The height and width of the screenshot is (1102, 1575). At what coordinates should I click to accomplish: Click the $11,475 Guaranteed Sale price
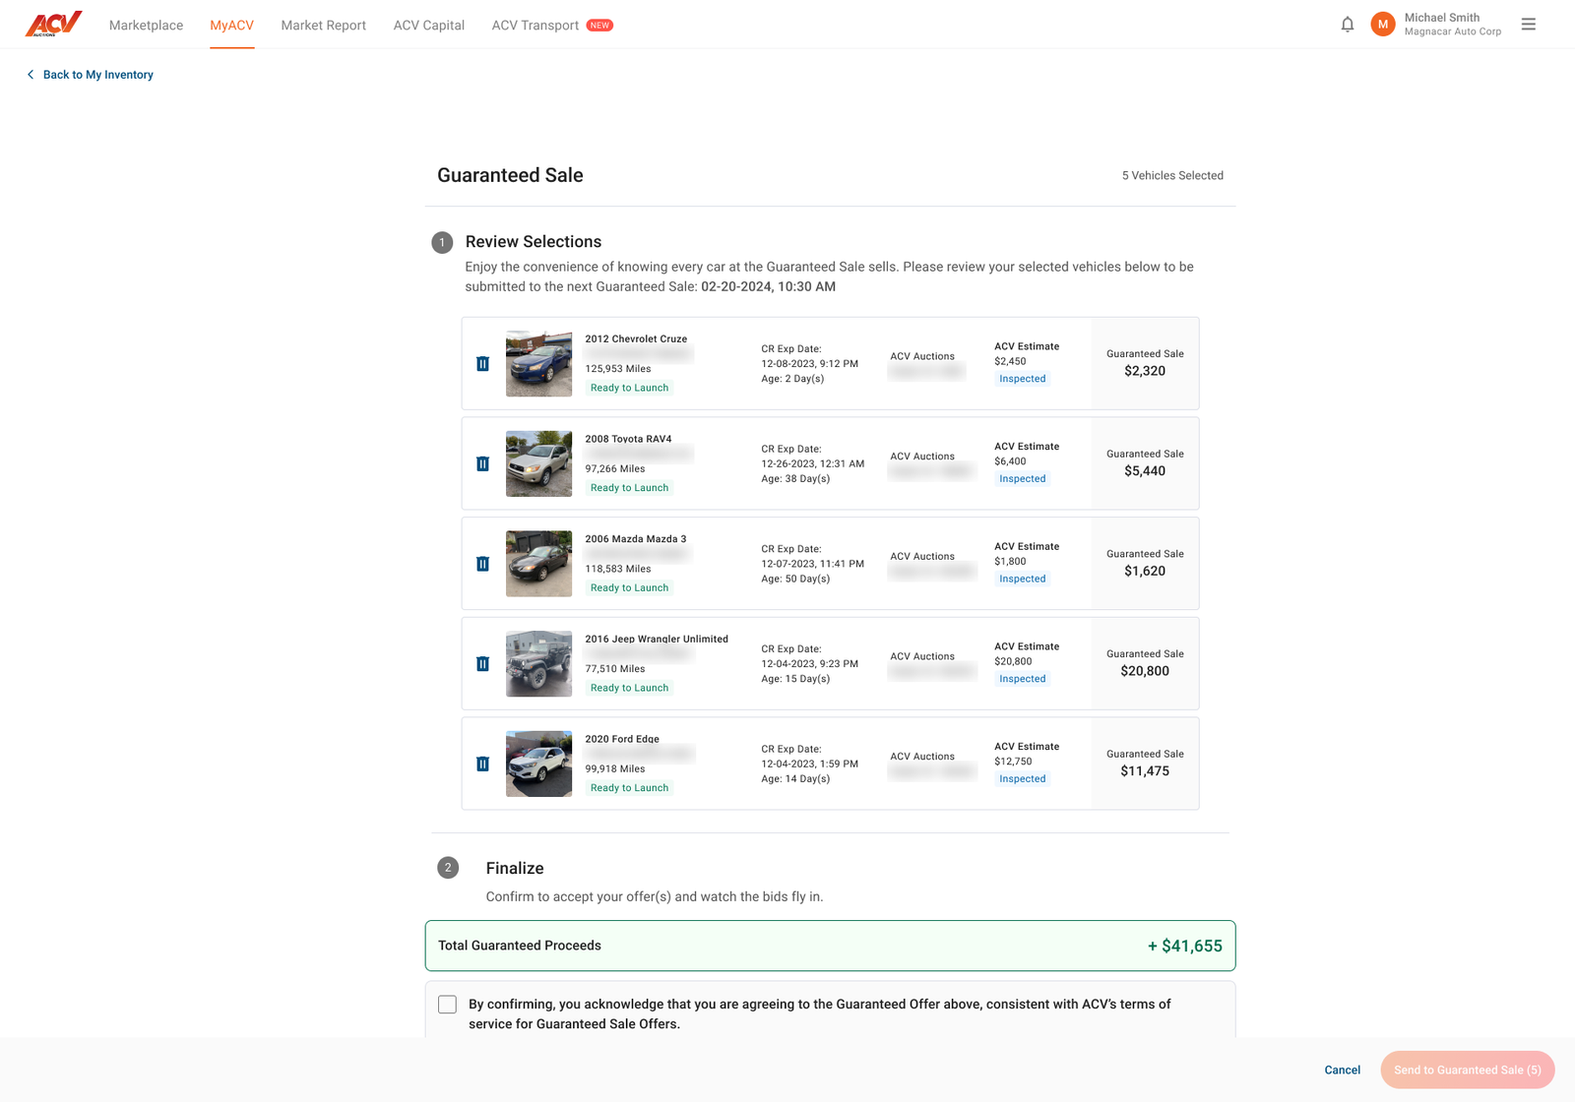1145,771
